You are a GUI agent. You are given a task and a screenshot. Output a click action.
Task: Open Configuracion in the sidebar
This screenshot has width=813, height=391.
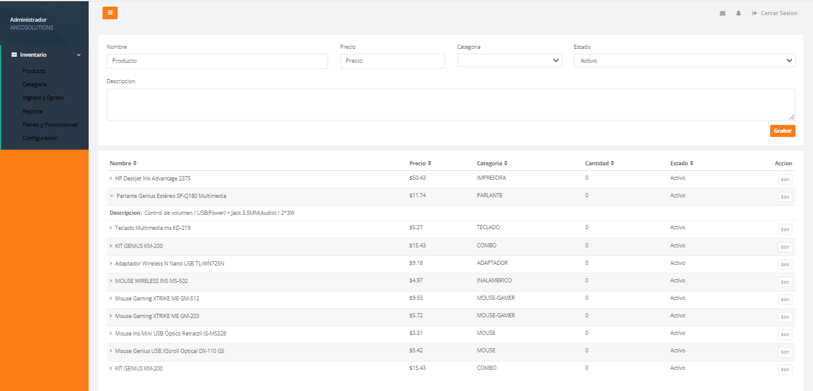pyautogui.click(x=40, y=138)
